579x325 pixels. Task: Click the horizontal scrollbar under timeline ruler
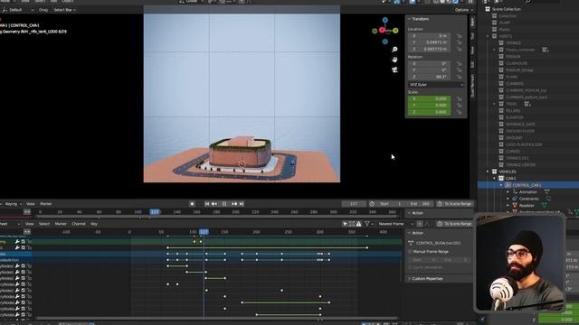pos(218,217)
